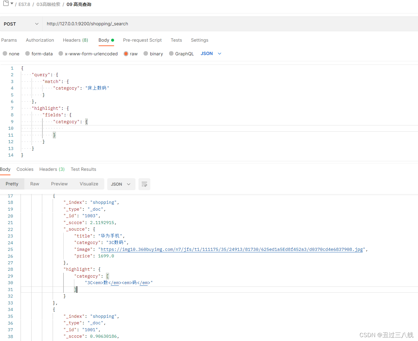Click the highlighted 3C<em>数</em> result string
Screen dimensions: 418x341
pyautogui.click(x=119, y=283)
